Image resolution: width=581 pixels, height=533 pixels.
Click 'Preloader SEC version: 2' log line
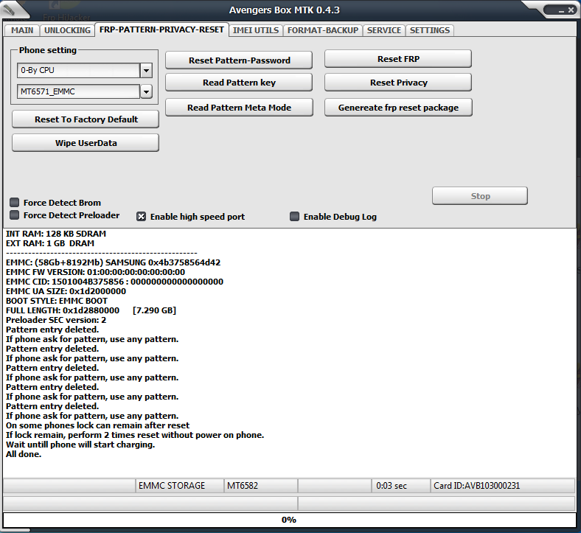coord(56,320)
